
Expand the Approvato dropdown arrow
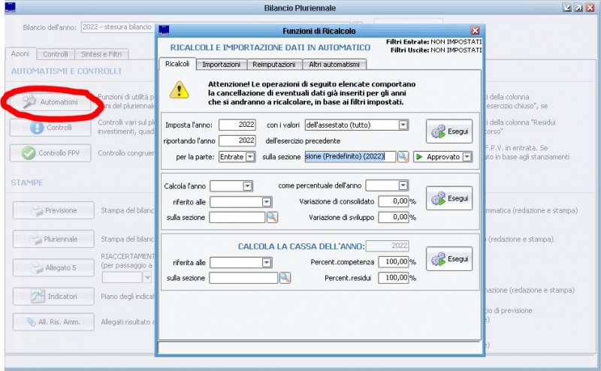coord(467,157)
